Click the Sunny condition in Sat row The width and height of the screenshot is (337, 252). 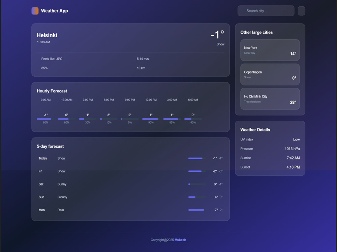tap(62, 184)
